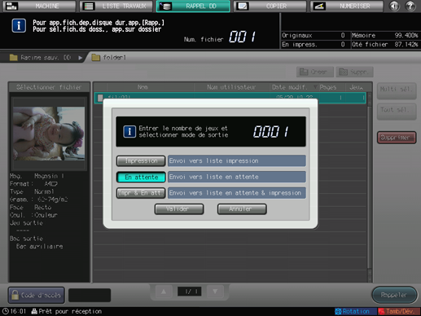Click breadcrumb arrow after Racine sauv.
This screenshot has height=316, width=421.
click(80, 58)
